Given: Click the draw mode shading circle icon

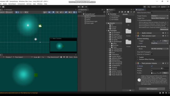Looking at the screenshot, I should click(x=44, y=12).
